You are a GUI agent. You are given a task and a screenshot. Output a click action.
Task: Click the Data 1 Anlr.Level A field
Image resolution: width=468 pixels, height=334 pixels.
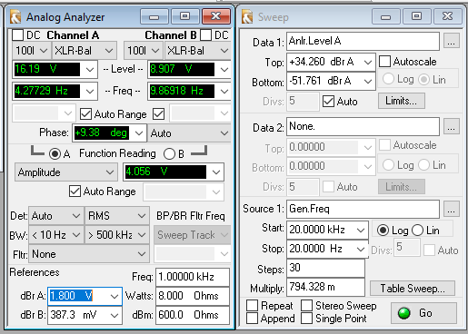point(363,41)
